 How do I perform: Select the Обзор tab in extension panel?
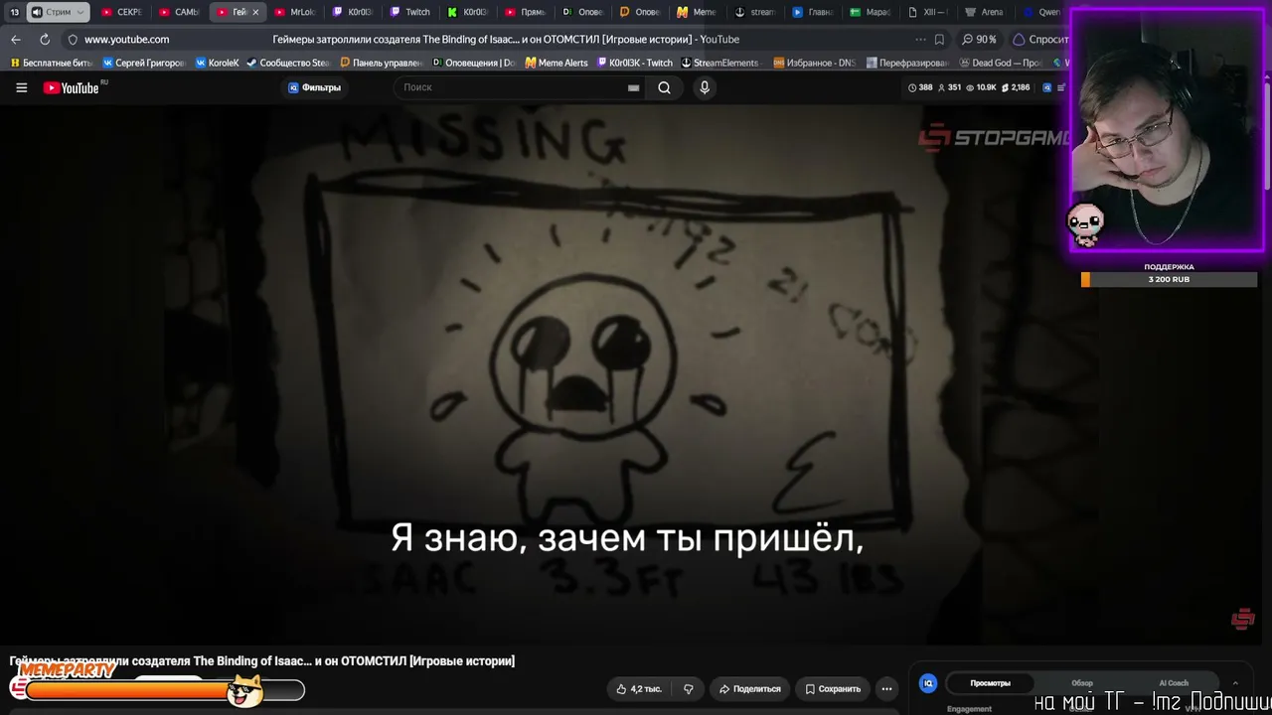(1082, 683)
